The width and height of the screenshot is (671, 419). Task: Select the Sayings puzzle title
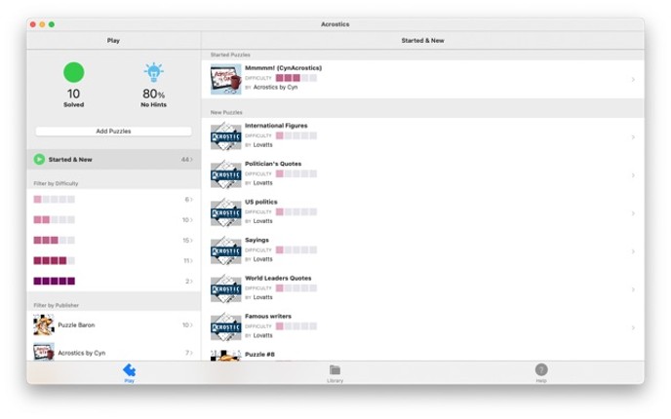257,240
